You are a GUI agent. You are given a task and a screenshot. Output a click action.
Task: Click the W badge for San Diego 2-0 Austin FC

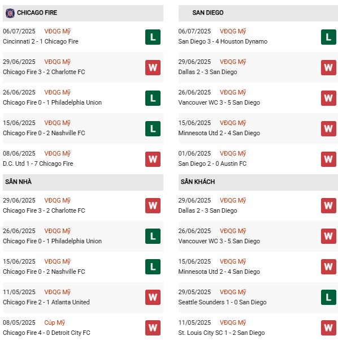328,160
